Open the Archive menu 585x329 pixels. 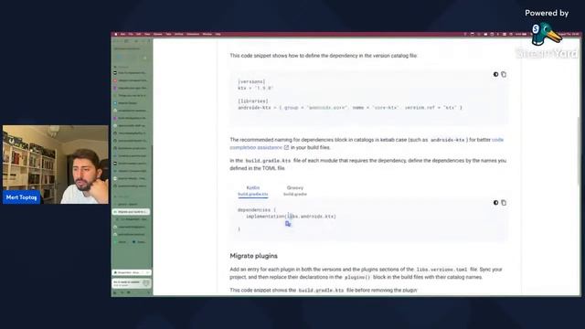click(x=179, y=34)
